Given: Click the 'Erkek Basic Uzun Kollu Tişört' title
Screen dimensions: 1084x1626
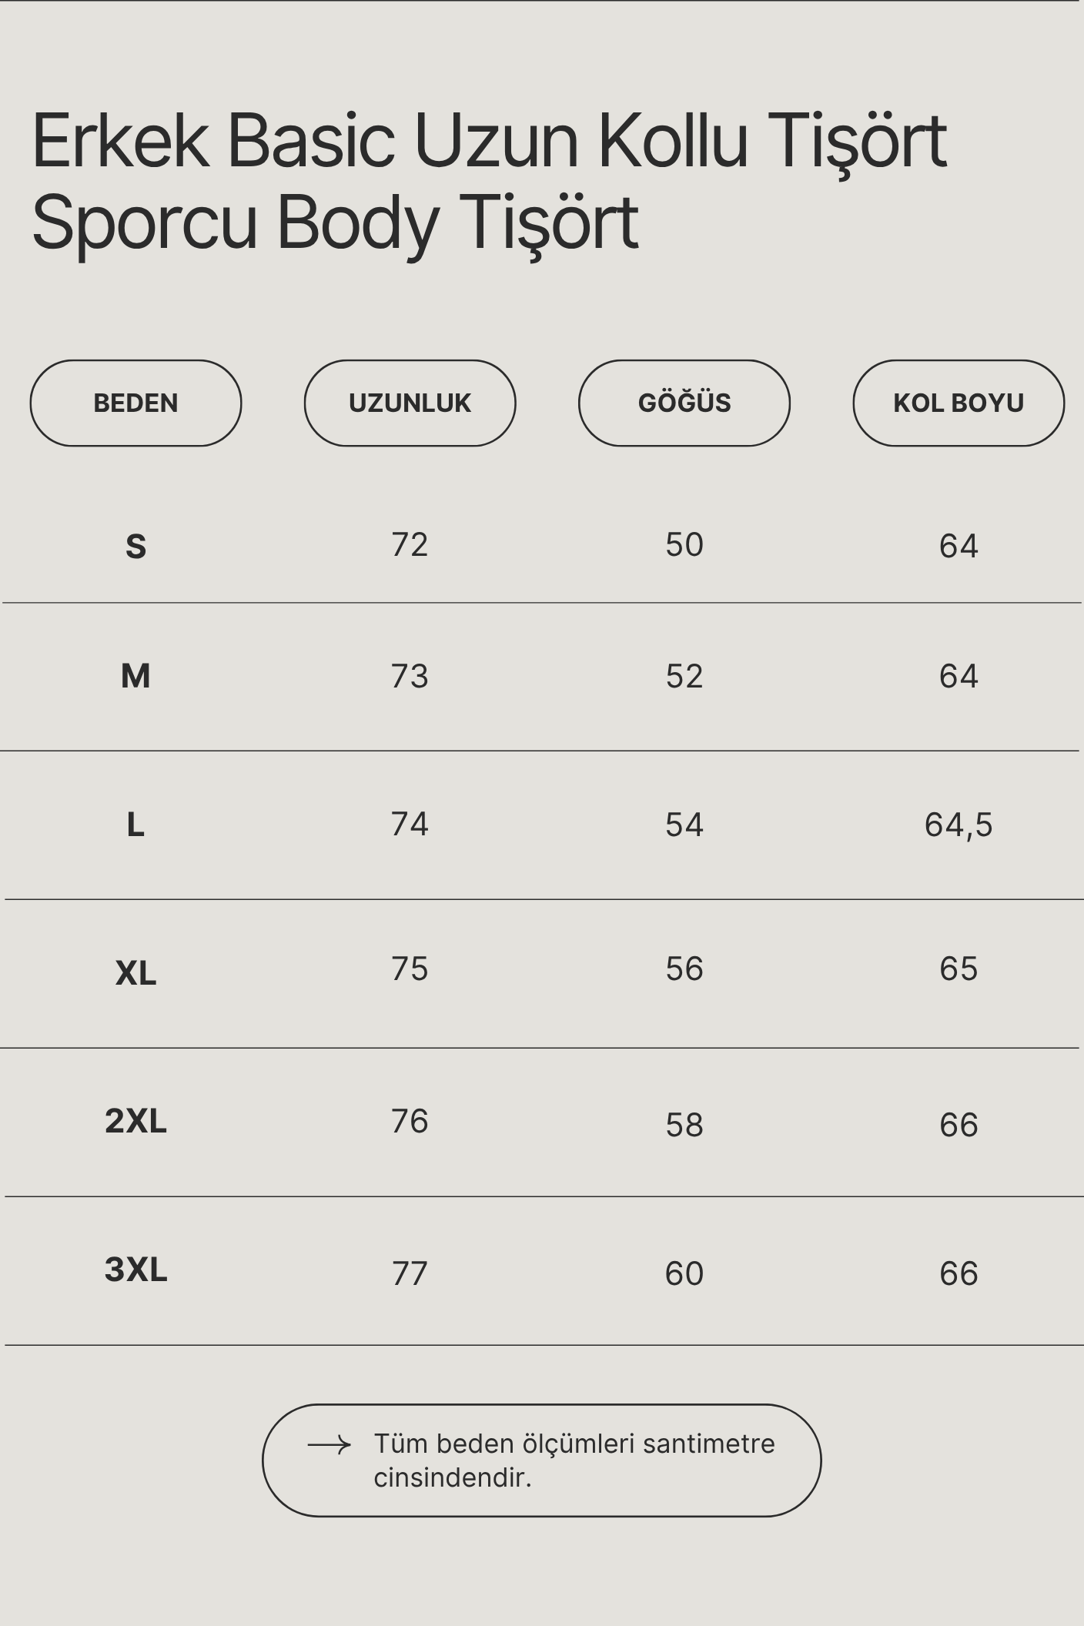Looking at the screenshot, I should click(x=489, y=141).
